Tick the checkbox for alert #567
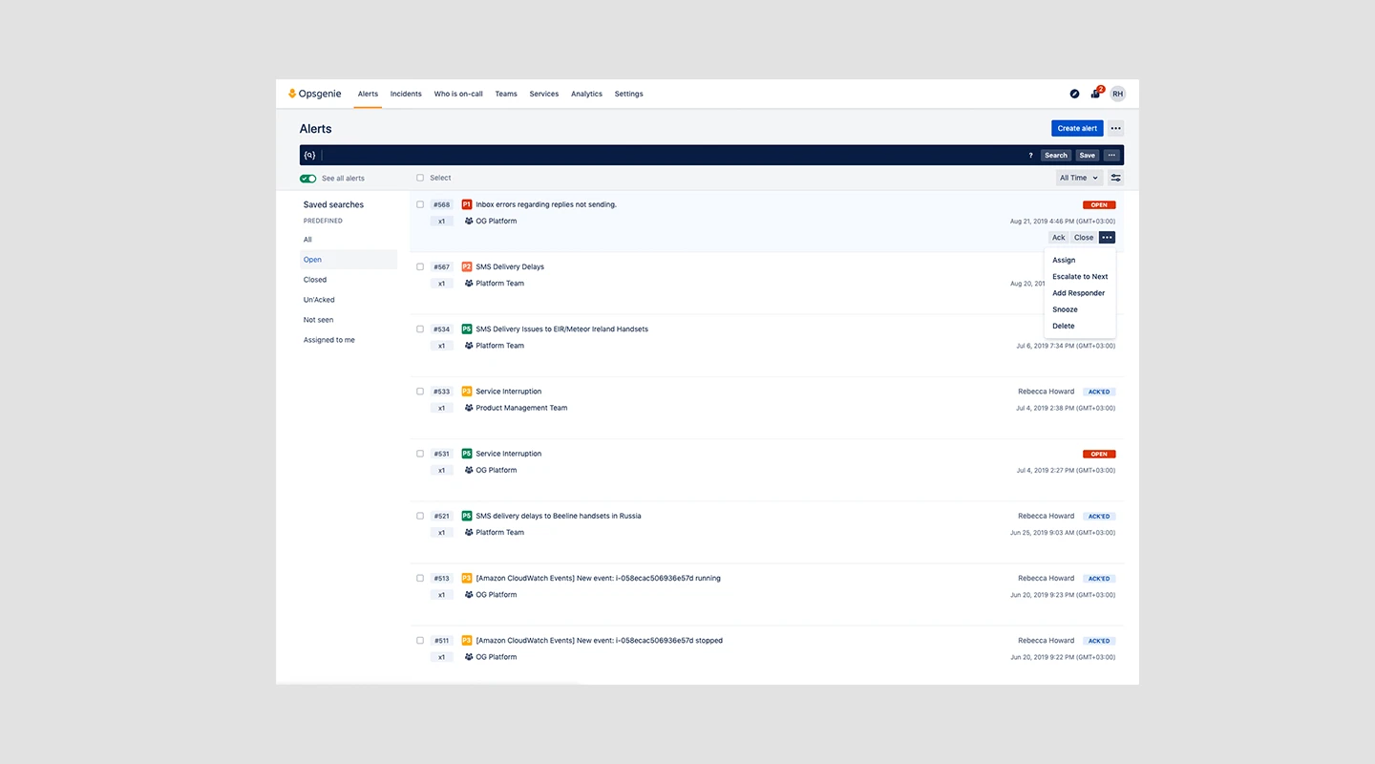Screen dimensions: 1375x764 420,266
